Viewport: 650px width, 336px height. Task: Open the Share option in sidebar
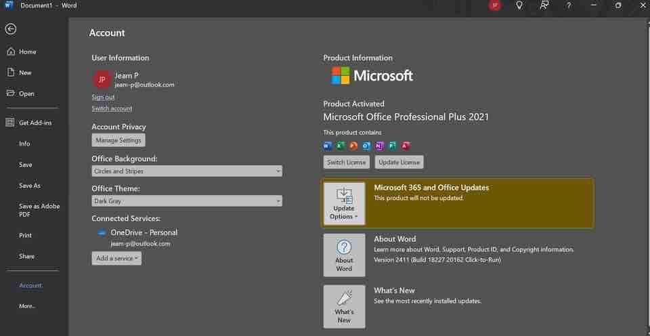(26, 256)
